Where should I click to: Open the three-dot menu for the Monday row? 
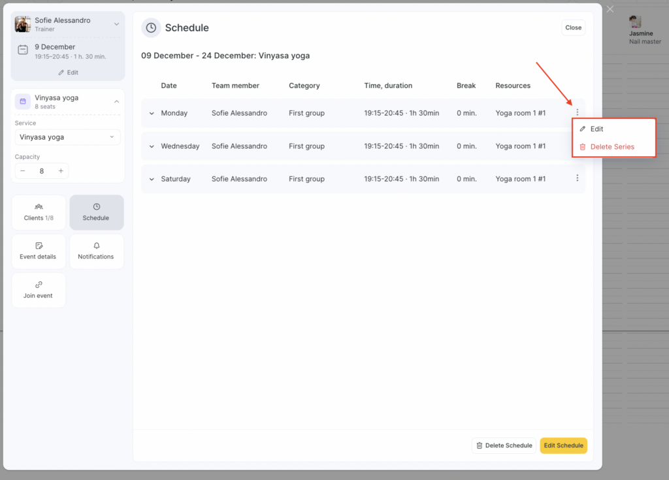click(x=577, y=113)
